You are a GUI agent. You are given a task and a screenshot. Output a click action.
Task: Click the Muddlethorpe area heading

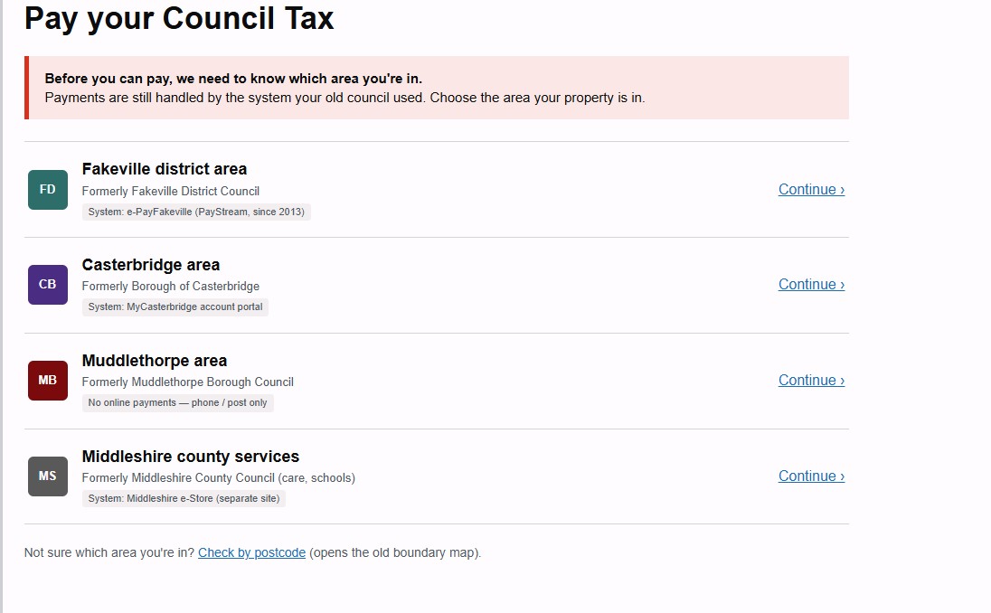coord(155,360)
